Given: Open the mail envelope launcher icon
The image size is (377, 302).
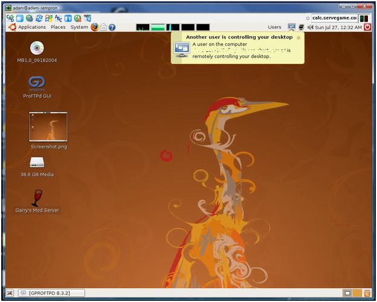Looking at the screenshot, I should click(103, 27).
